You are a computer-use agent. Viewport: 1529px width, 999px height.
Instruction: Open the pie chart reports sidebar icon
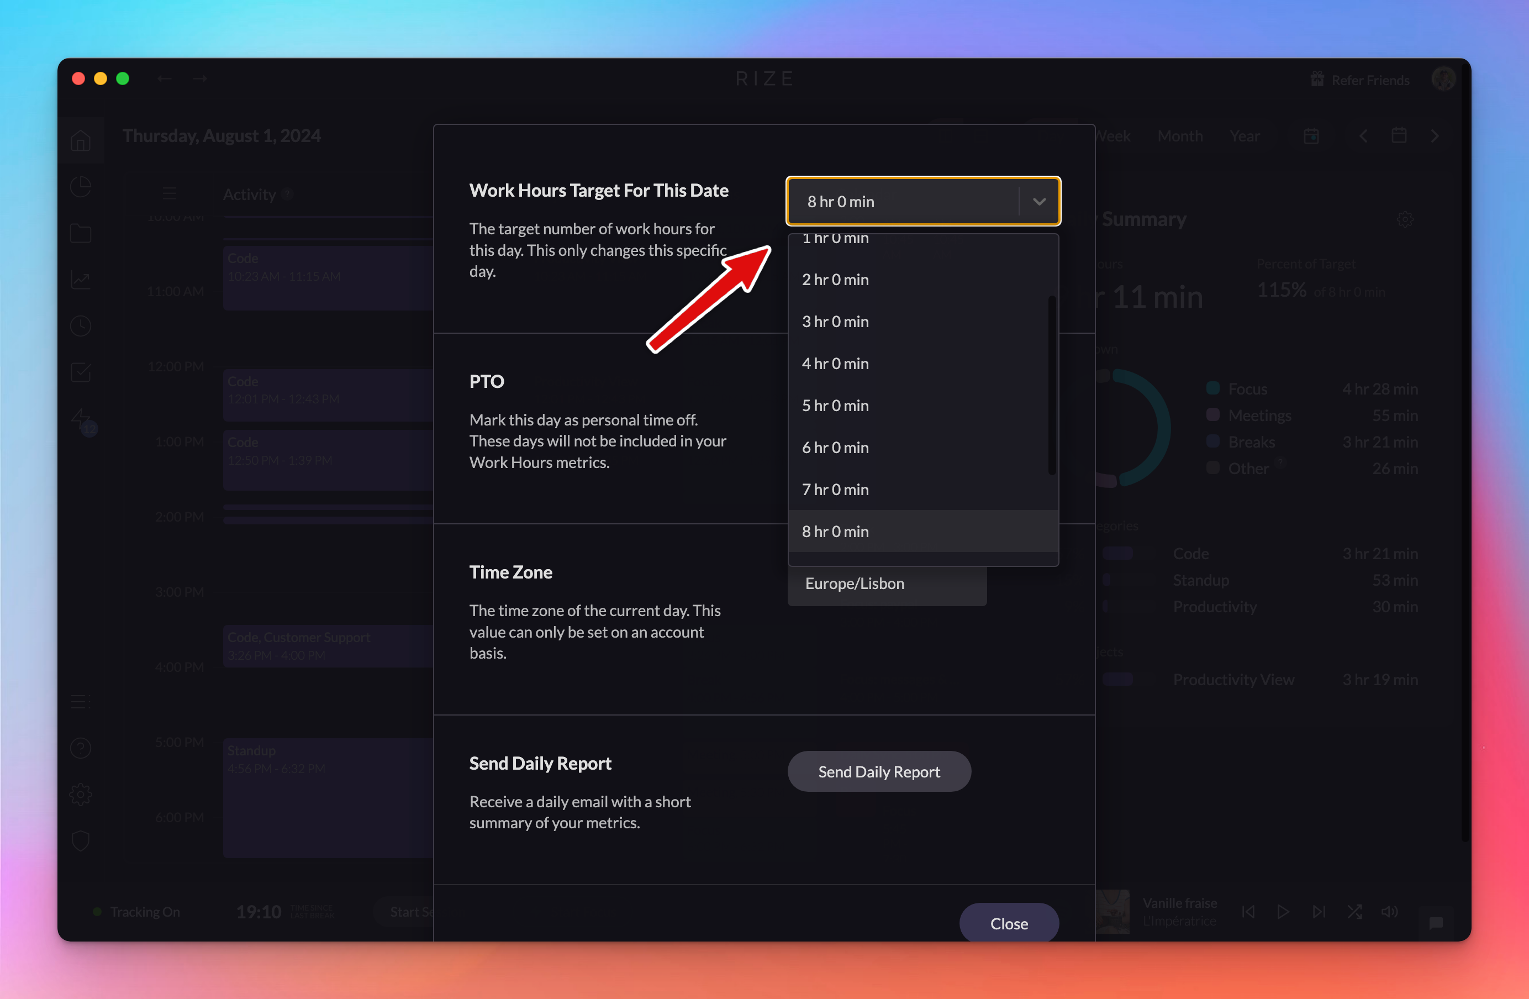(x=80, y=187)
